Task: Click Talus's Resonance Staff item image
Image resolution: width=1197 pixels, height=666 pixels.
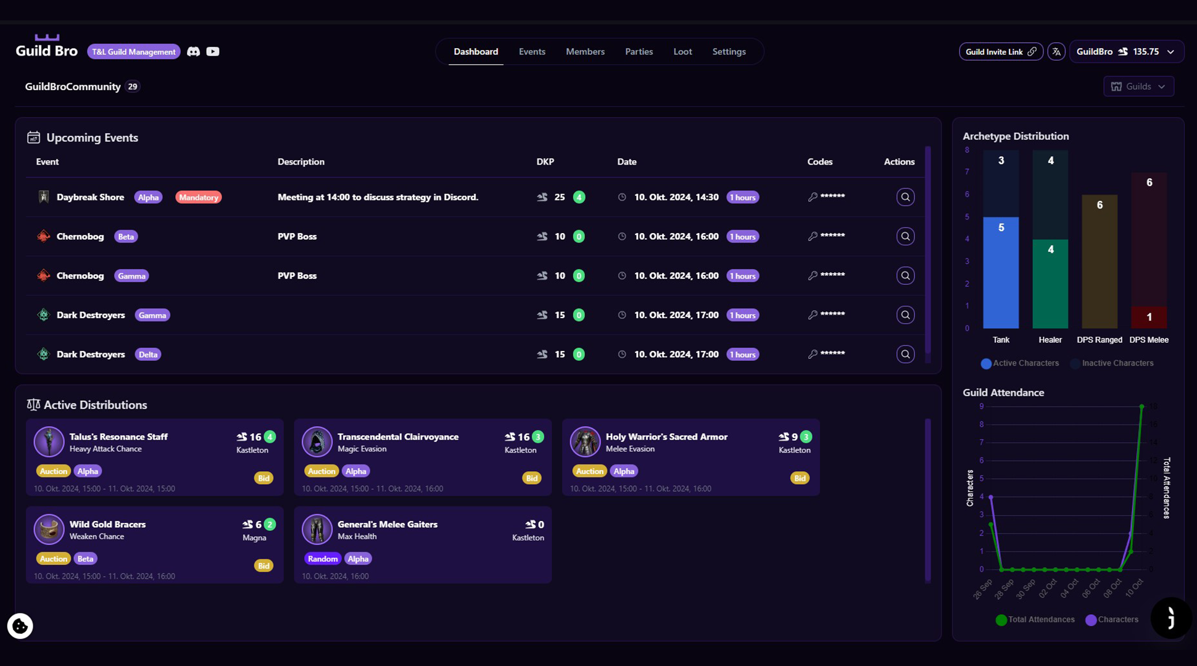Action: pyautogui.click(x=49, y=442)
